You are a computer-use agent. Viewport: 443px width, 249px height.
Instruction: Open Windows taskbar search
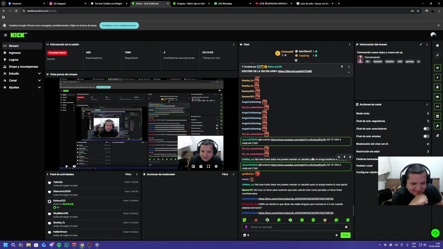(13, 245)
